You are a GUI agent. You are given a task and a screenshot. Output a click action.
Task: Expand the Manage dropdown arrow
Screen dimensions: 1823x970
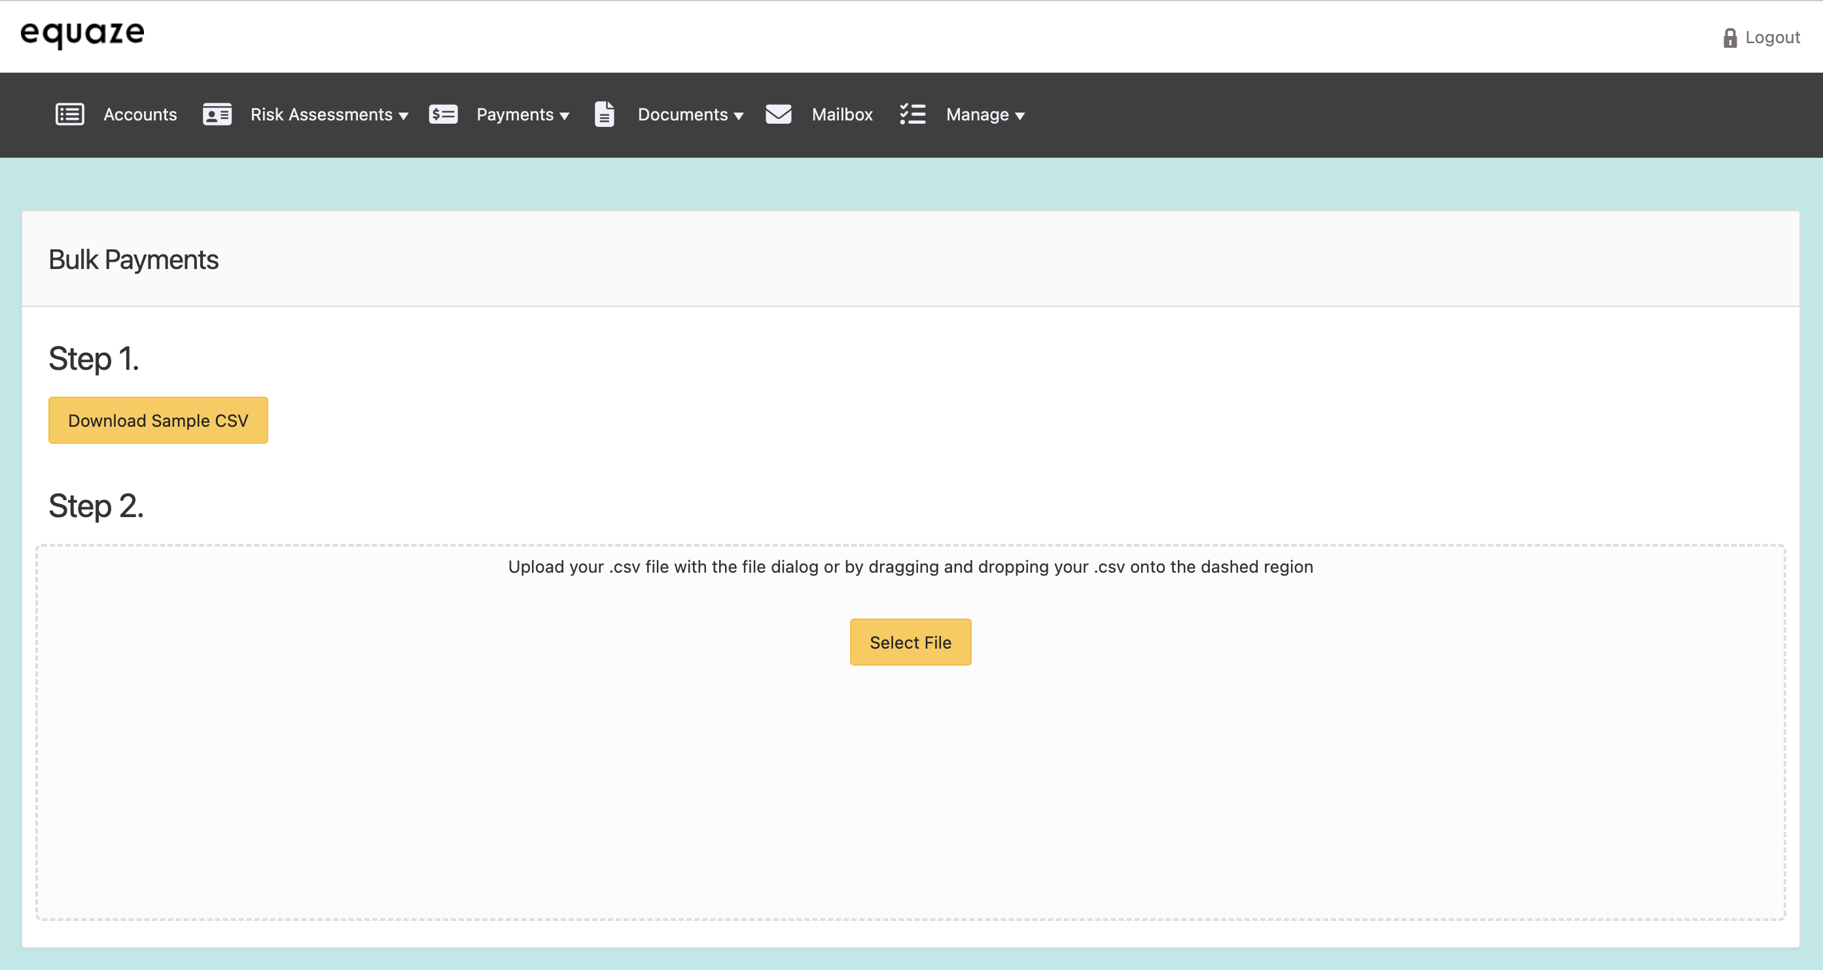[1019, 116]
